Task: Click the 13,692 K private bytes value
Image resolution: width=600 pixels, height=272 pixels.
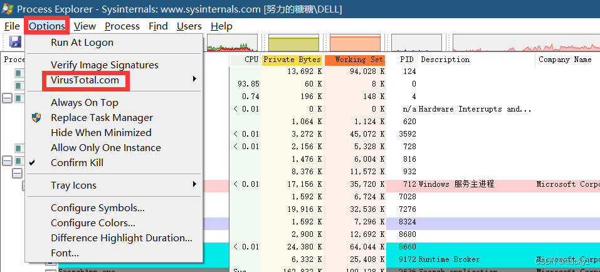Action: point(304,71)
